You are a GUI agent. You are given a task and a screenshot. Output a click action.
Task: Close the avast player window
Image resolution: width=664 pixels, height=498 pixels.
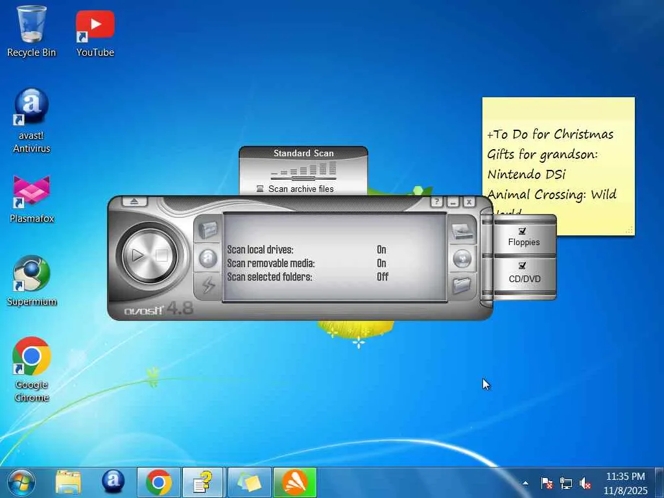click(469, 202)
